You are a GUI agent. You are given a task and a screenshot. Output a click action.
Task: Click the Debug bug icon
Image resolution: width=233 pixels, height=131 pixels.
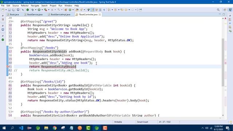pos(32,10)
